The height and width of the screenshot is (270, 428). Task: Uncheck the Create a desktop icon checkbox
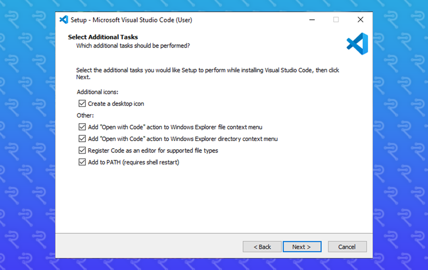coord(82,103)
